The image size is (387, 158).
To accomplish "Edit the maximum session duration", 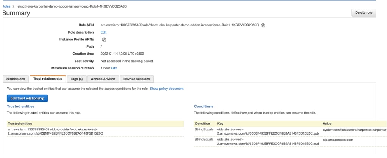I will click(x=114, y=68).
